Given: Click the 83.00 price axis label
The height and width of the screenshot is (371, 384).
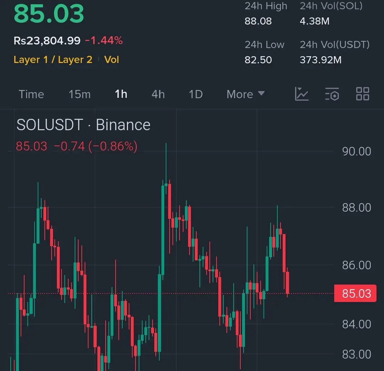Looking at the screenshot, I should [357, 354].
